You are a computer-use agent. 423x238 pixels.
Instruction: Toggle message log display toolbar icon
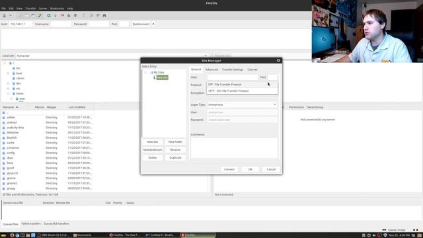(x=20, y=15)
